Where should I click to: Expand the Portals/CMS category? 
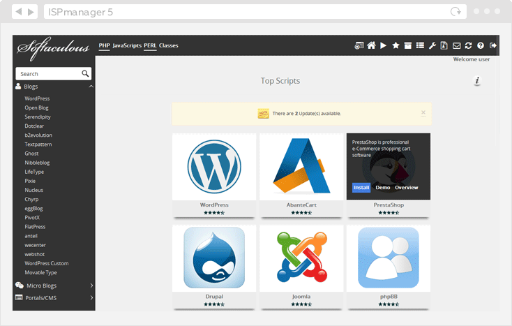pos(91,297)
